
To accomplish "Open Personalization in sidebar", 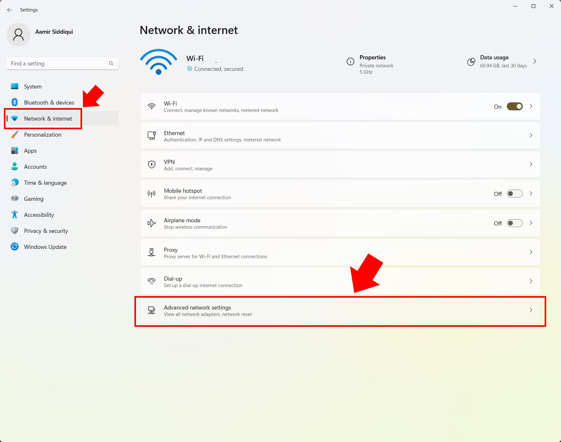I will (x=43, y=135).
